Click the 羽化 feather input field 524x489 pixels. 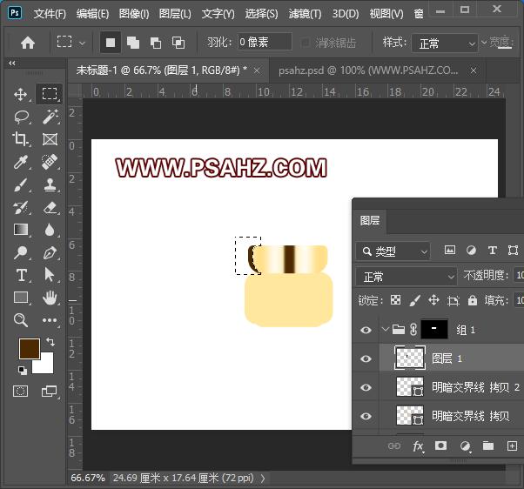265,43
